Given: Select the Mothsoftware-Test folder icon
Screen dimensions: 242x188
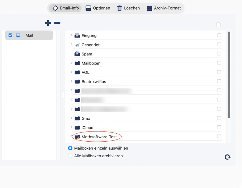Looking at the screenshot, I should tap(77, 137).
